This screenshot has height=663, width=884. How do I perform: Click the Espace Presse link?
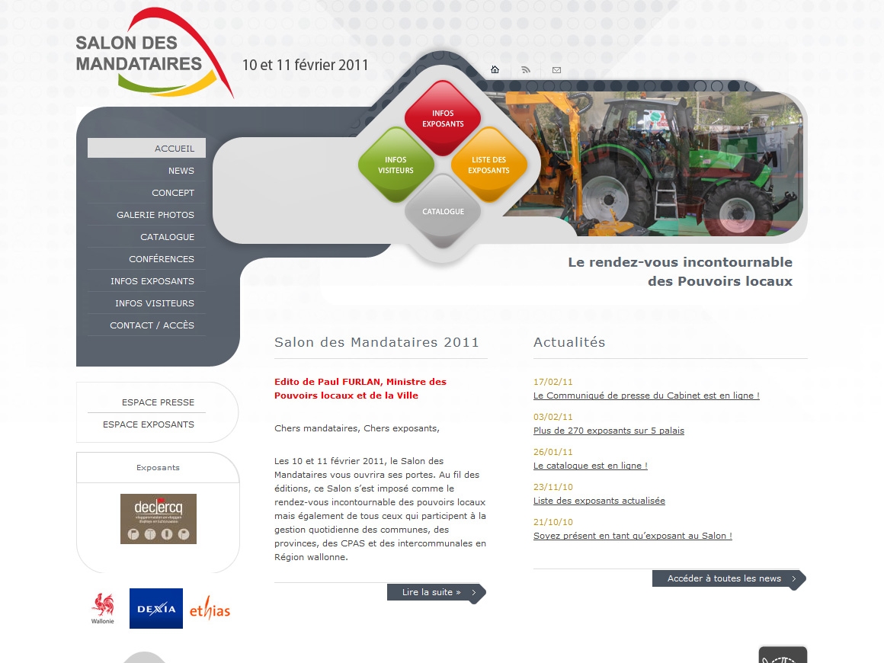click(158, 402)
